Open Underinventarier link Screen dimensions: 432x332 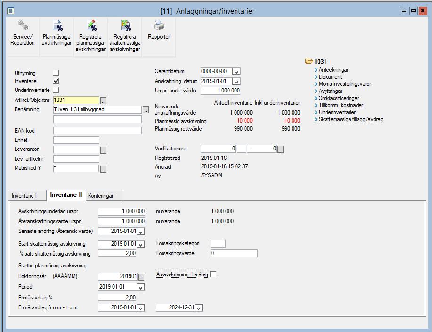337,112
